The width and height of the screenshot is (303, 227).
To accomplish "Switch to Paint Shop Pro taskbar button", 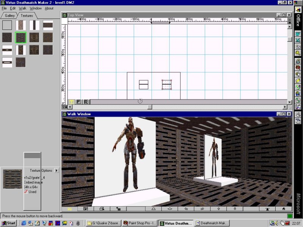I will tap(140, 223).
